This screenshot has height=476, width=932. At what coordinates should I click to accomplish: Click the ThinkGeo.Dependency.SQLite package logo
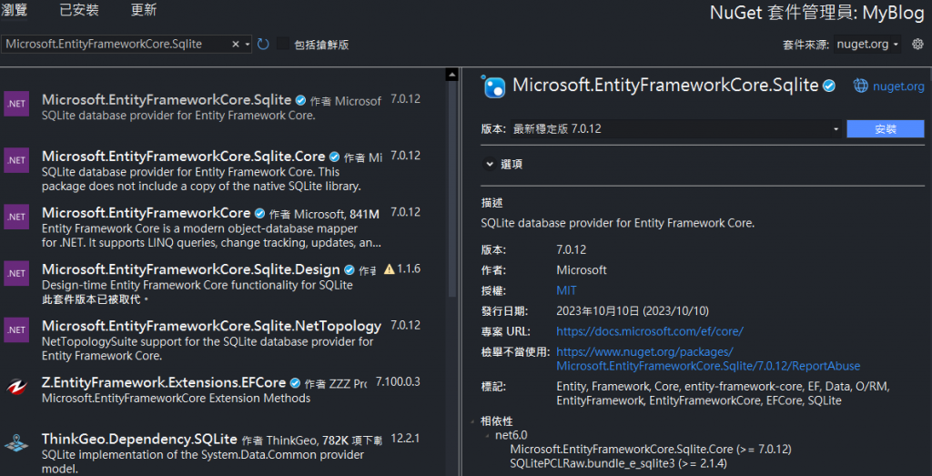click(16, 442)
